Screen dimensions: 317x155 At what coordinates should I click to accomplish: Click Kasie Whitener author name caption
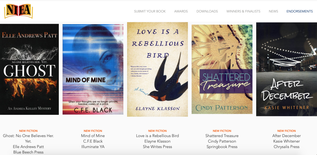click(x=286, y=141)
